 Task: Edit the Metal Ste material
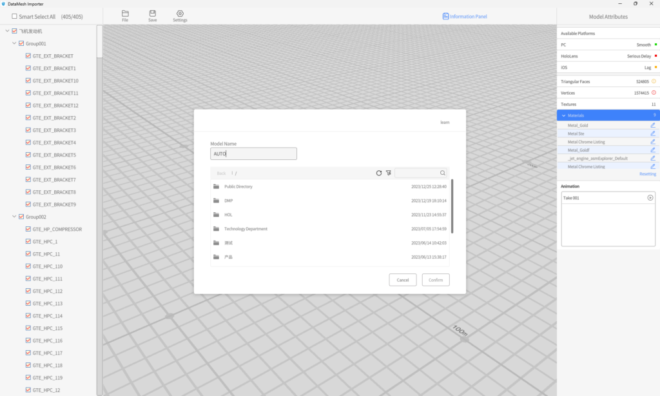653,134
